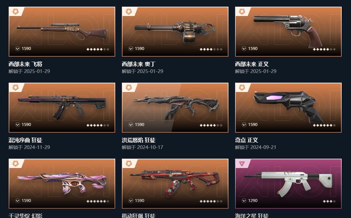Open the 西部未来 飞将 rifle skin card
Screen dimensions: 351x218
tap(62, 32)
